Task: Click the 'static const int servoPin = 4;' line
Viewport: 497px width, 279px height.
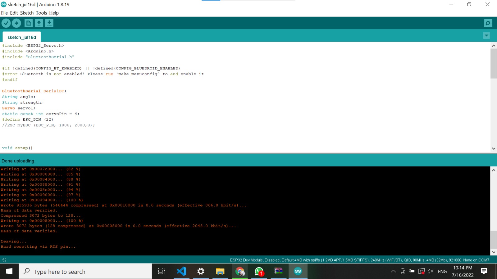Action: coord(41,114)
